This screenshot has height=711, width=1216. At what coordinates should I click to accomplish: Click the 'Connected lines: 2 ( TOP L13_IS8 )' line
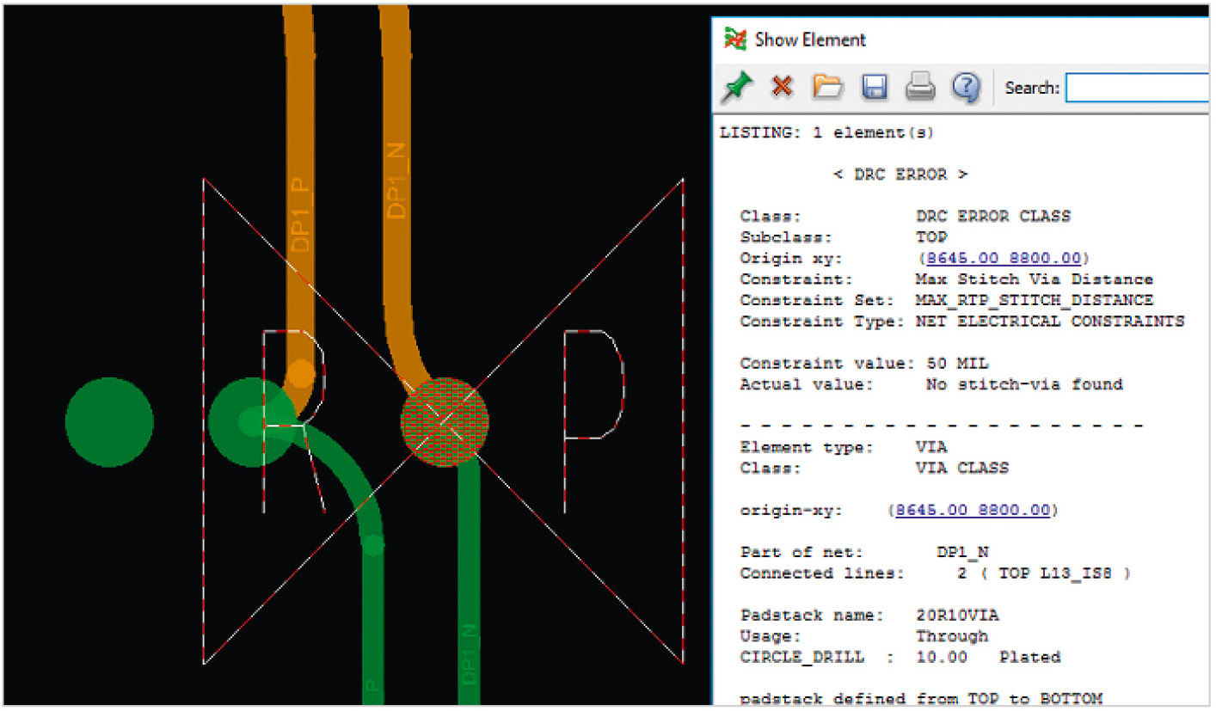(936, 573)
